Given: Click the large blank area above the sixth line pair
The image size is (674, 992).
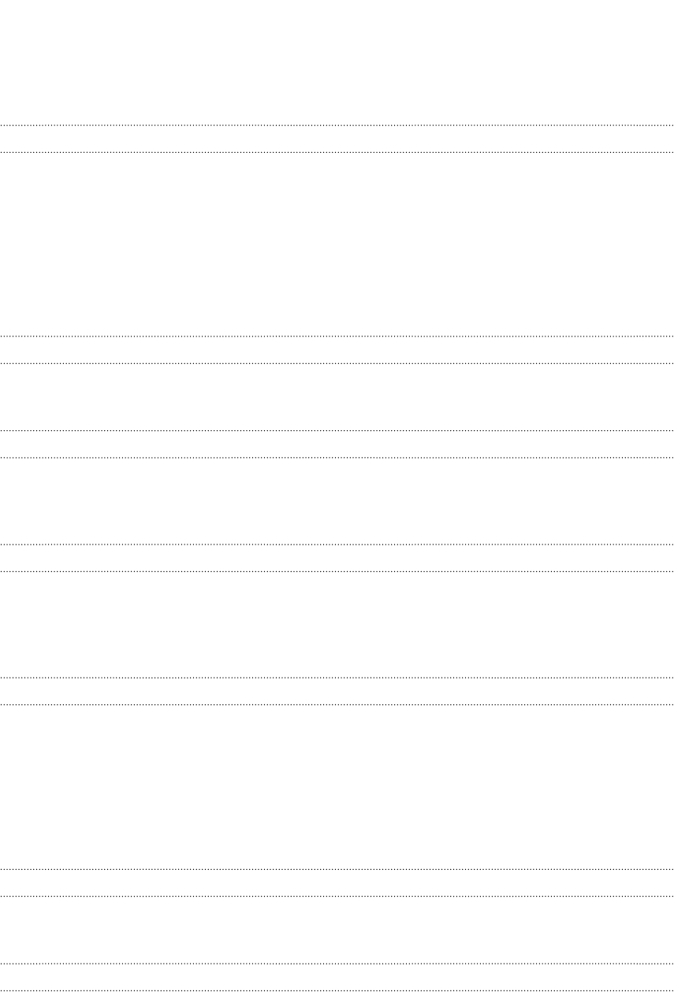Looking at the screenshot, I should [x=337, y=786].
